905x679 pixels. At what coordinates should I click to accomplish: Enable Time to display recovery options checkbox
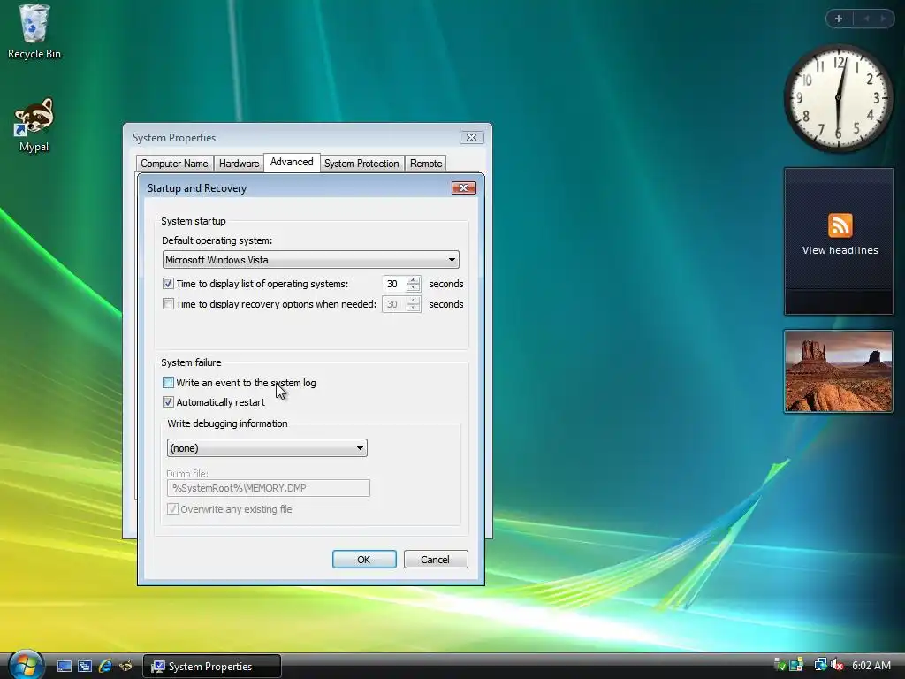pyautogui.click(x=168, y=304)
